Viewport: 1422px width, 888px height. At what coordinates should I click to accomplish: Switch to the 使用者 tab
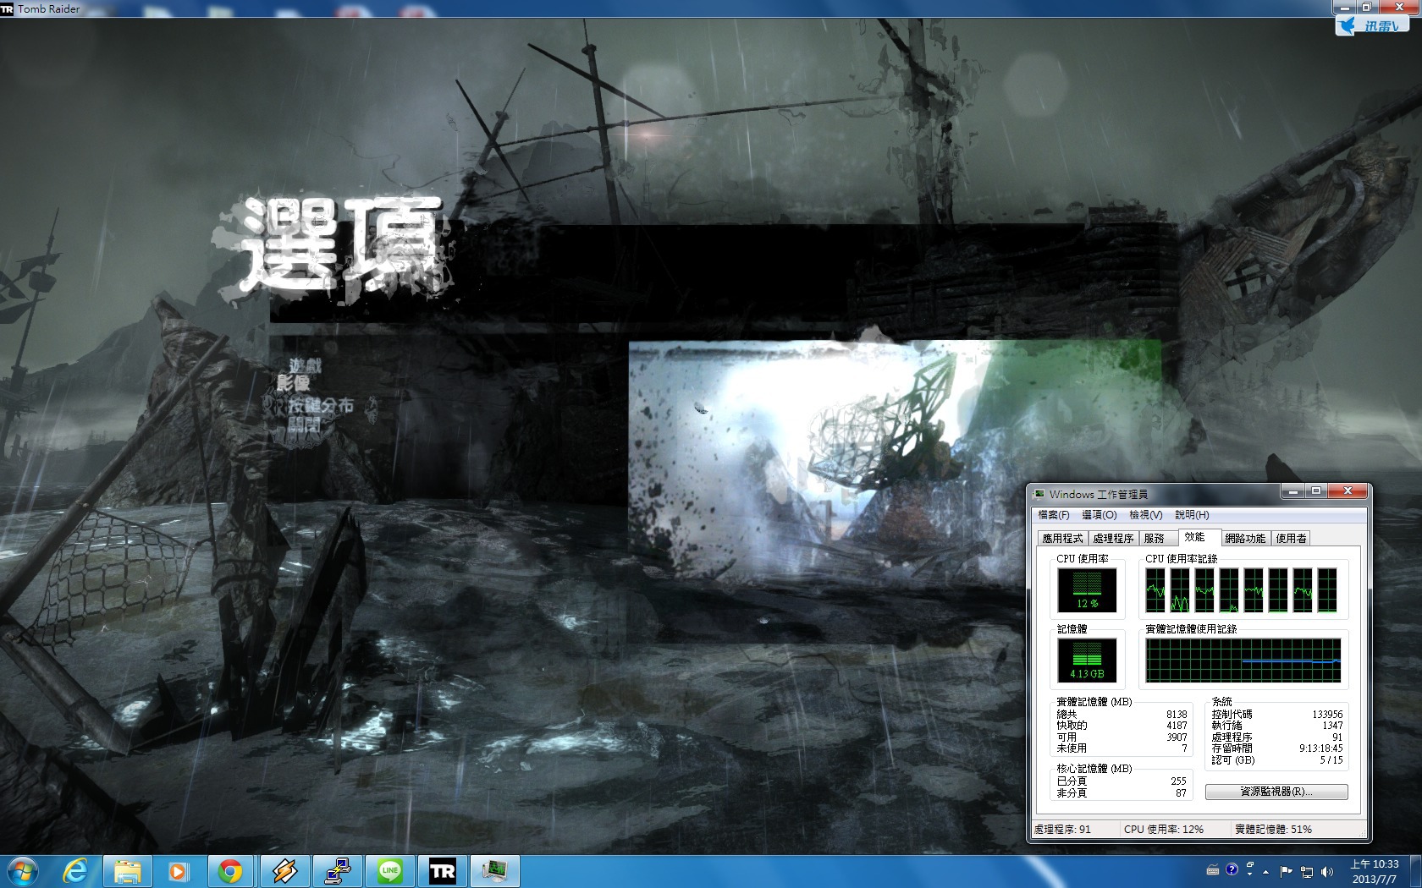point(1292,539)
